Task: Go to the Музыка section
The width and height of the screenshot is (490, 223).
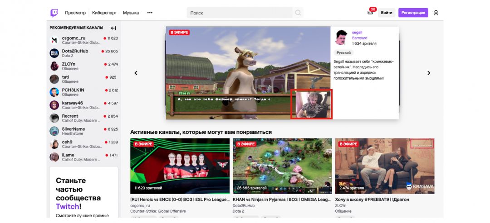Action: 131,13
